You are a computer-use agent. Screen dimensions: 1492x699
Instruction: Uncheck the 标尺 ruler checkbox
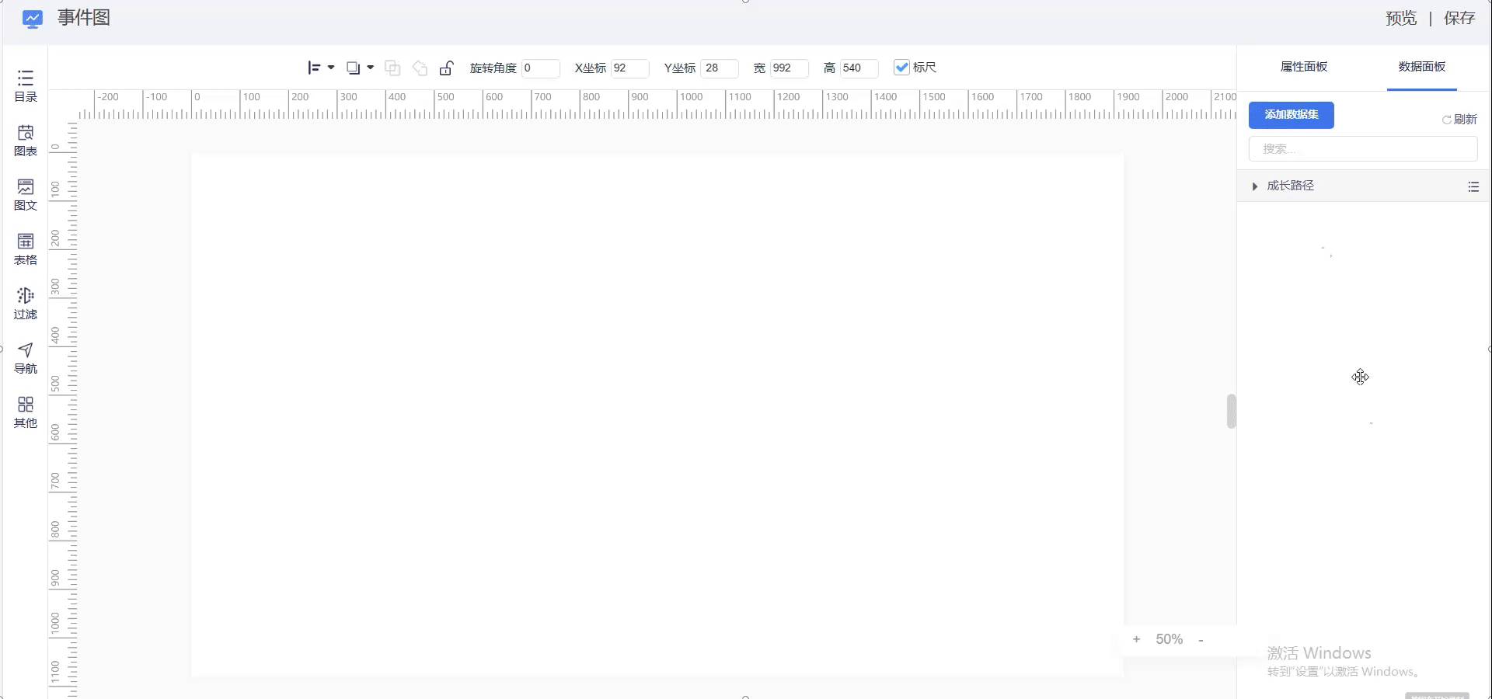click(901, 68)
